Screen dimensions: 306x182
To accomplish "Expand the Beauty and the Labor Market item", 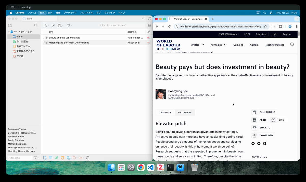I will click(x=44, y=38).
